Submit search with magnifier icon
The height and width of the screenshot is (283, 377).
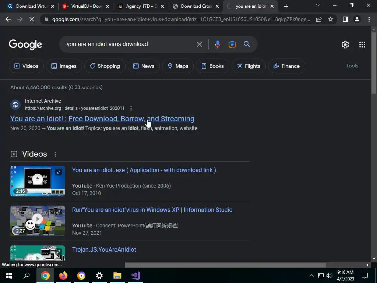[247, 44]
